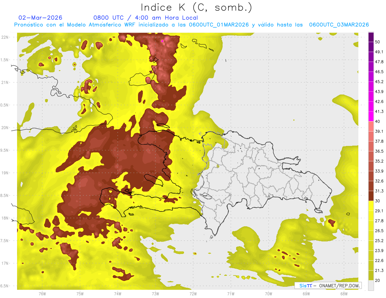Click the colorbar label "30"
This screenshot has height=298, width=386.
pos(378,201)
